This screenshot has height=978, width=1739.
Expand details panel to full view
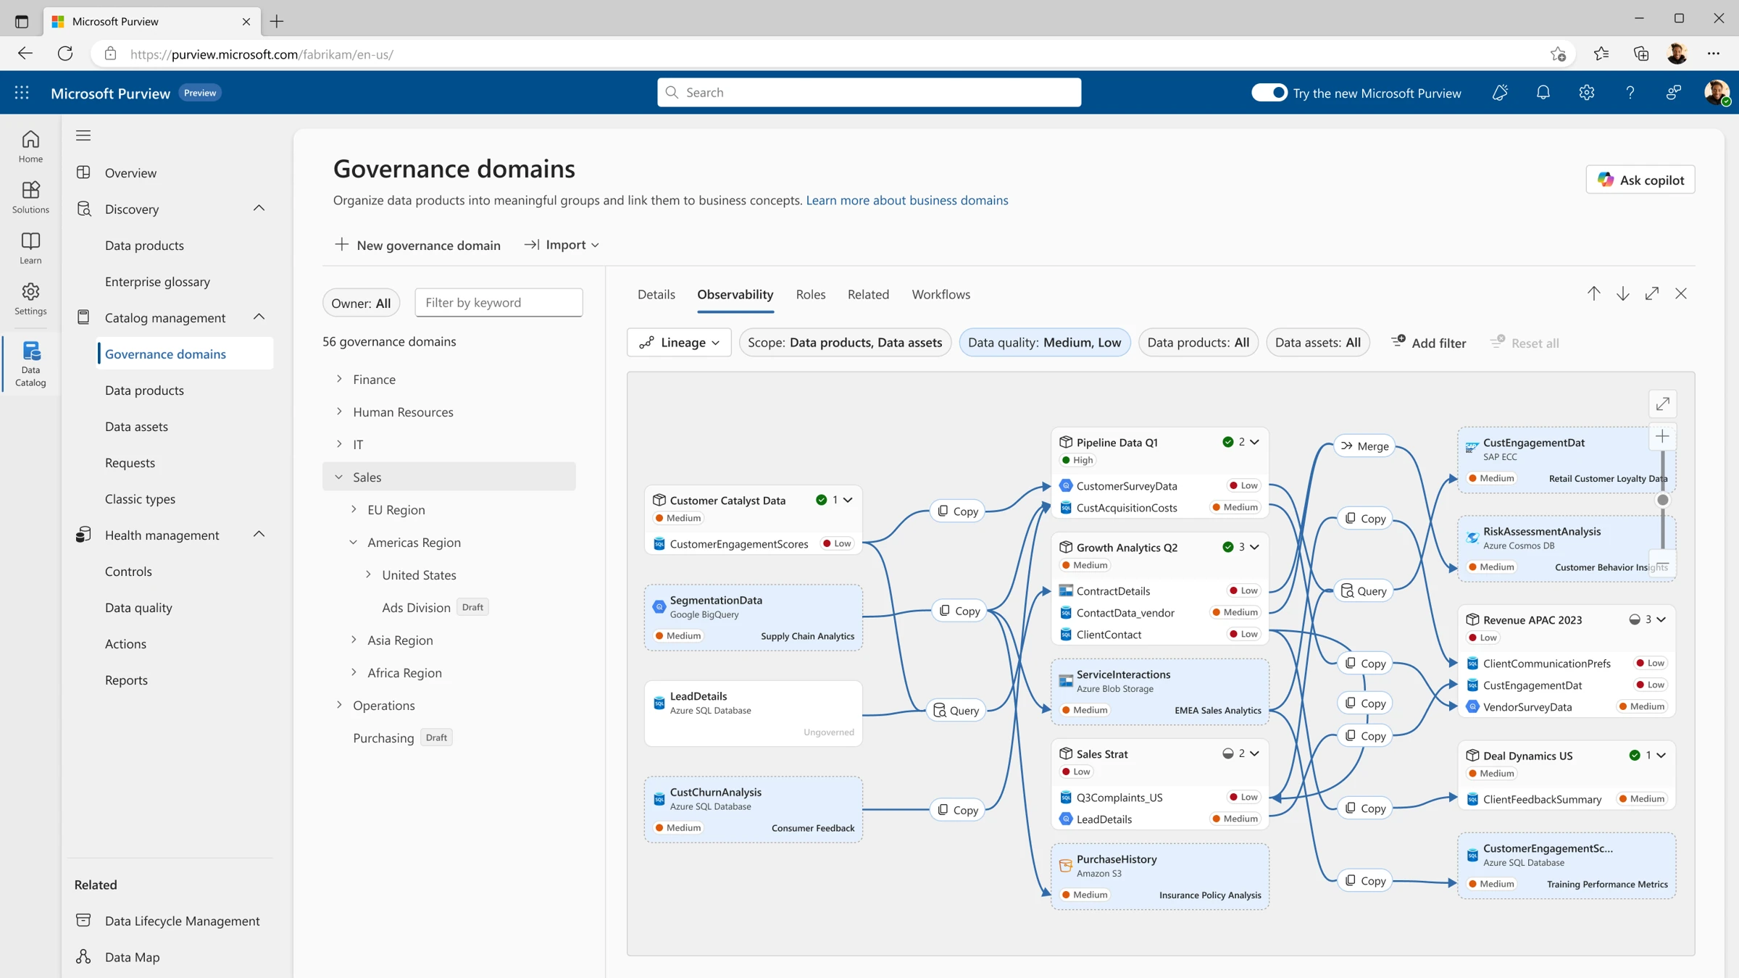[1652, 293]
